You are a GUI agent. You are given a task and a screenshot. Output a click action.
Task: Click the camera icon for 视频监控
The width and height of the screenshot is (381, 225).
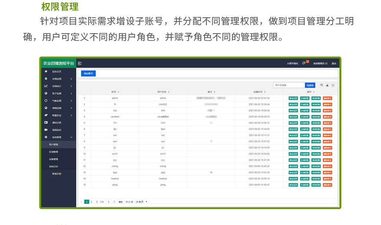pos(46,130)
